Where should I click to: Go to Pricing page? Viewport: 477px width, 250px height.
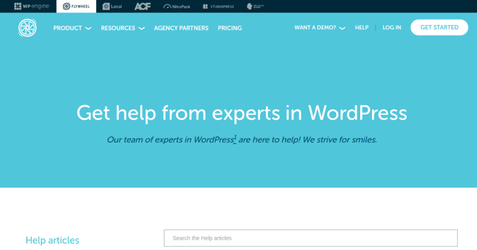(x=230, y=28)
